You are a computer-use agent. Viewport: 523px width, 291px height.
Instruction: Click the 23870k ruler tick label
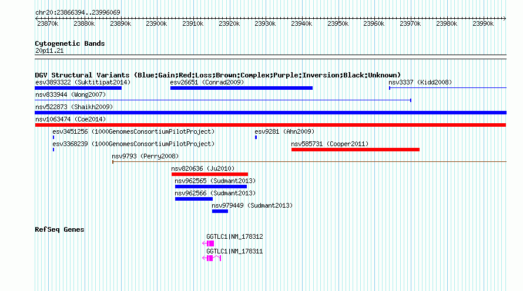click(x=48, y=23)
